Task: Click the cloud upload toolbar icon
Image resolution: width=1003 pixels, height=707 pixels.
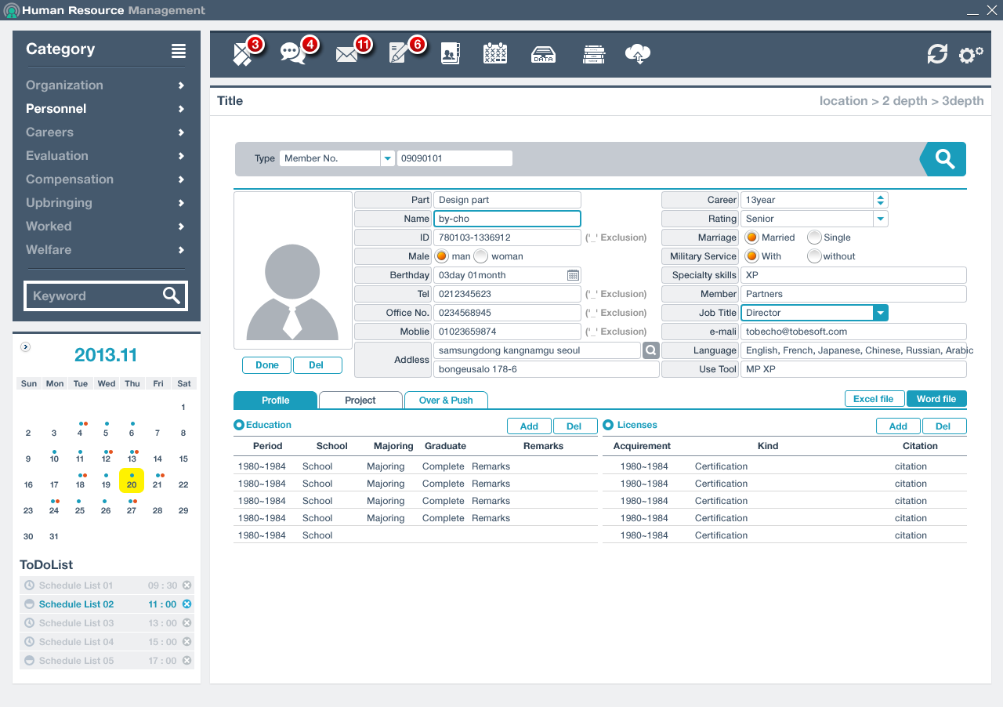Action: point(637,53)
